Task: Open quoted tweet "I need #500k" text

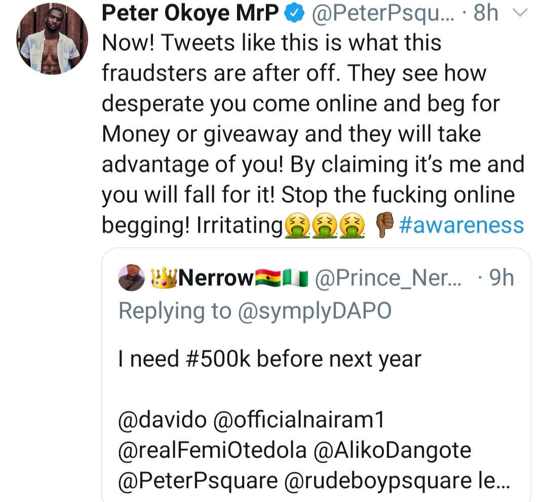Action: [269, 359]
